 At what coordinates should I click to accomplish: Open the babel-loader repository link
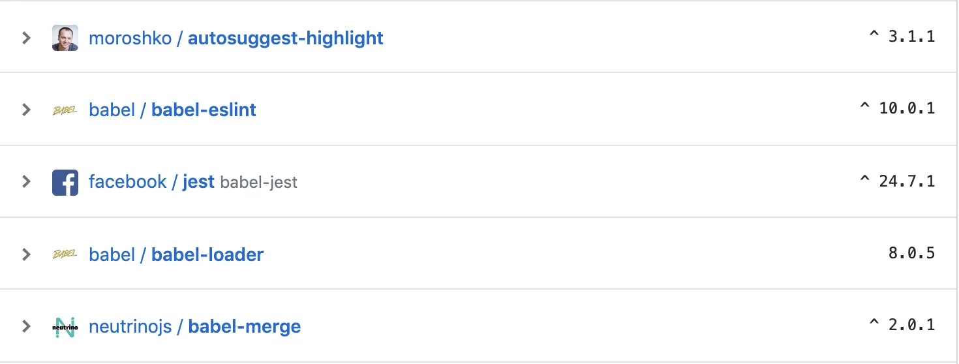(x=207, y=254)
